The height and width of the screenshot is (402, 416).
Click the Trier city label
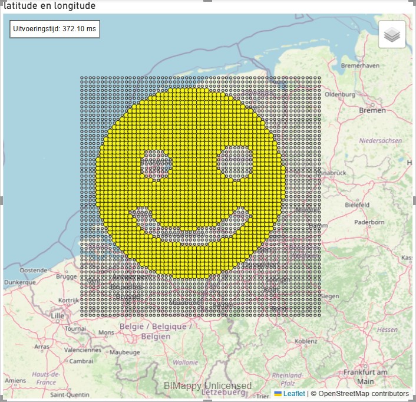tap(263, 396)
